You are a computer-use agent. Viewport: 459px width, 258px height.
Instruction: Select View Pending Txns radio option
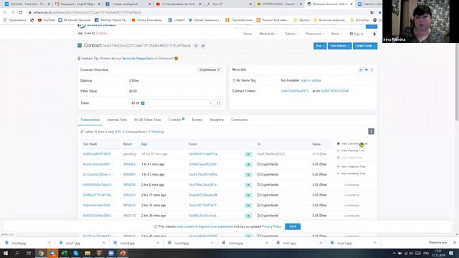[x=351, y=150]
